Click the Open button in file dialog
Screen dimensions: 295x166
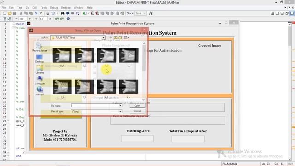[x=137, y=106]
